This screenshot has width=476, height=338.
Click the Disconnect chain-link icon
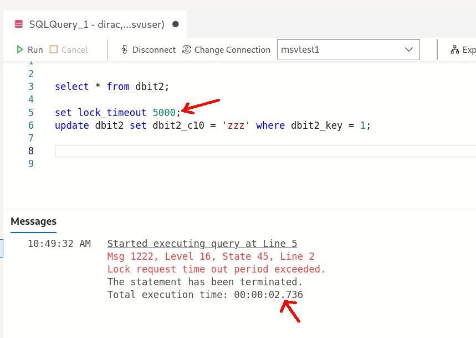[125, 49]
